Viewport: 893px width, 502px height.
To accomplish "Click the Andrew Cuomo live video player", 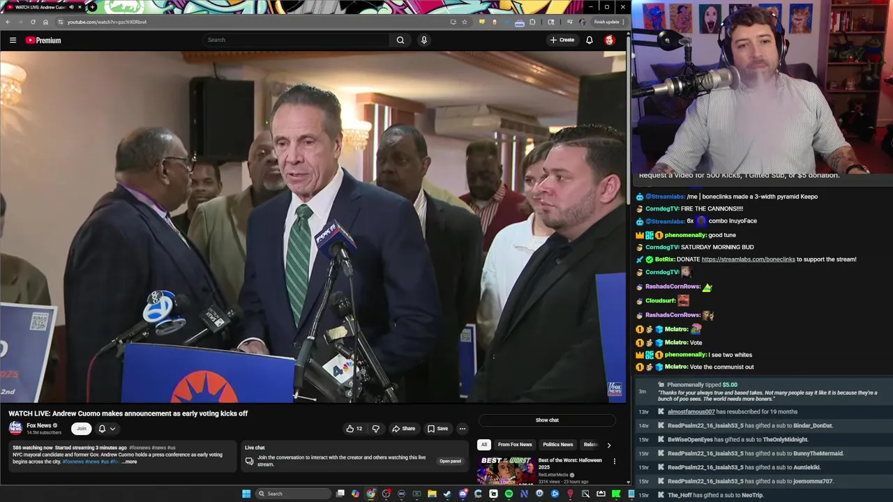I will click(313, 227).
